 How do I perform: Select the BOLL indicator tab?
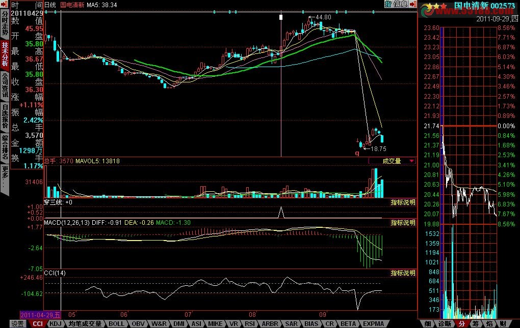pos(116,324)
